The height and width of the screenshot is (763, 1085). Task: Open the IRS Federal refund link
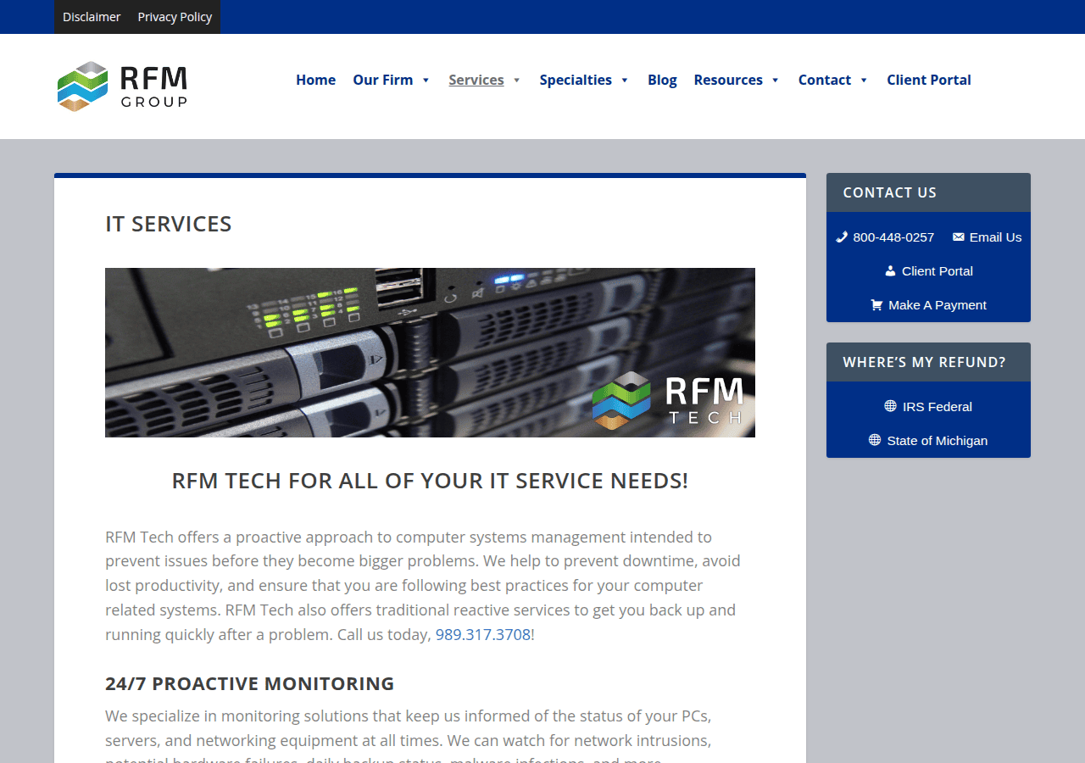point(938,407)
